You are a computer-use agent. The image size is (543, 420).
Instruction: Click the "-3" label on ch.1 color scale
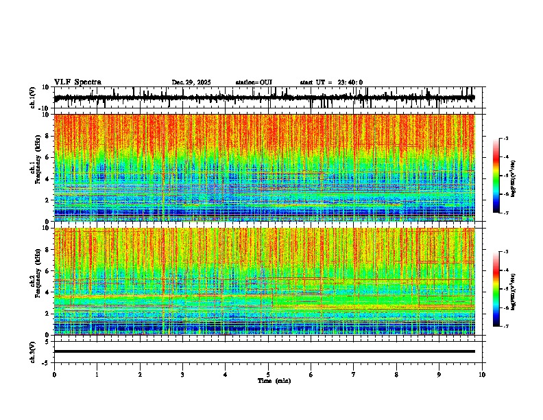coord(505,138)
